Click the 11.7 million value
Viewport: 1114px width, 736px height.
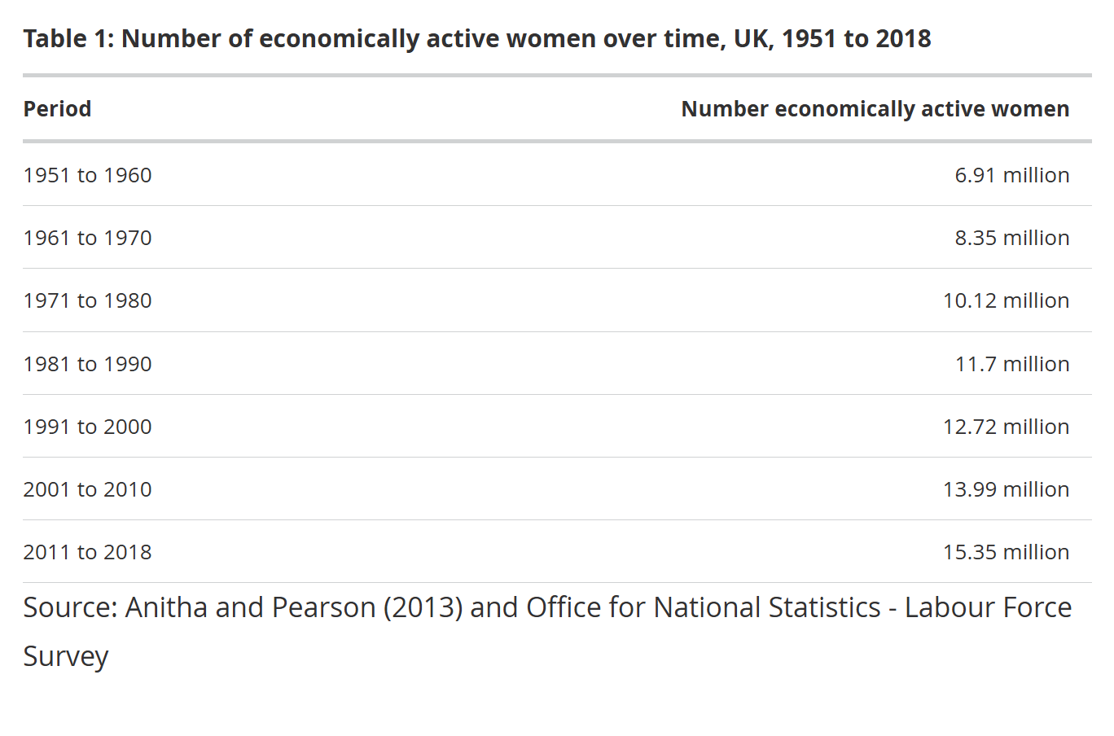tap(1012, 364)
